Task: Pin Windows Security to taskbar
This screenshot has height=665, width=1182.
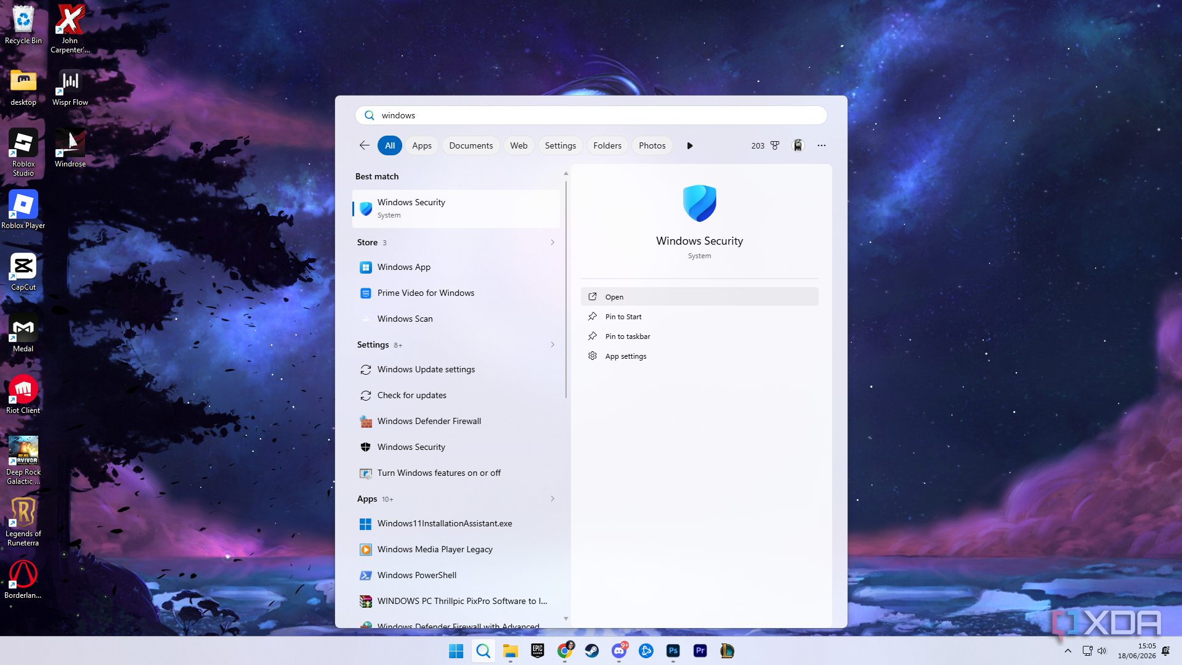Action: [x=699, y=336]
